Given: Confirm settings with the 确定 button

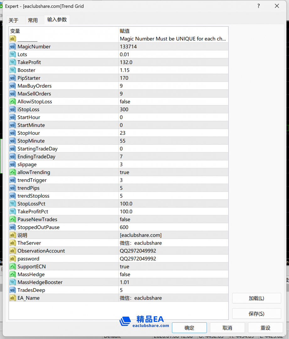Looking at the screenshot, I should pos(189,328).
